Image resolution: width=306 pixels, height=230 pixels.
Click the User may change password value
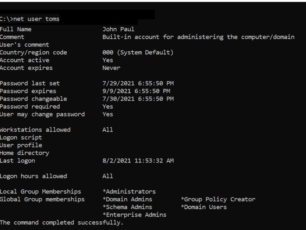(x=108, y=114)
